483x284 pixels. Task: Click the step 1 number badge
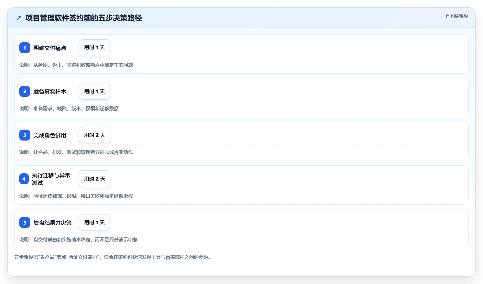click(x=25, y=48)
